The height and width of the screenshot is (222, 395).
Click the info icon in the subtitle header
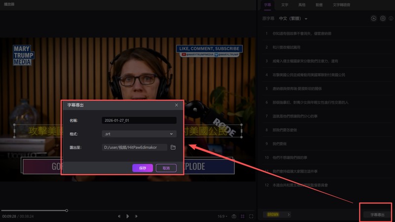(x=391, y=18)
